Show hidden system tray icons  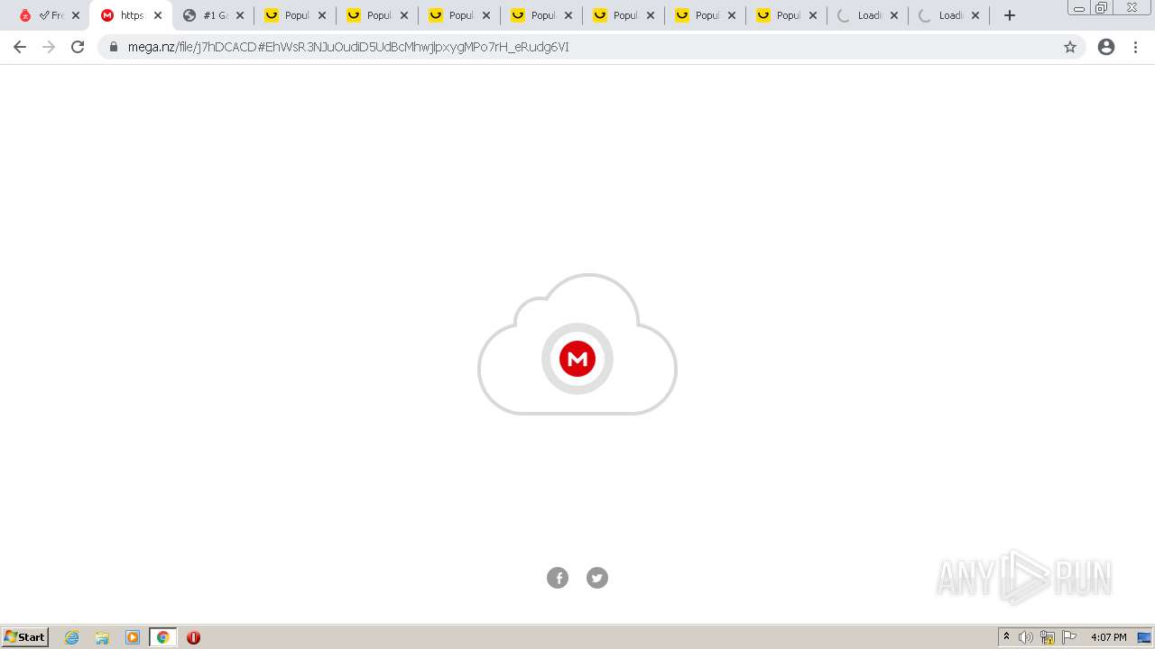[x=1006, y=637]
